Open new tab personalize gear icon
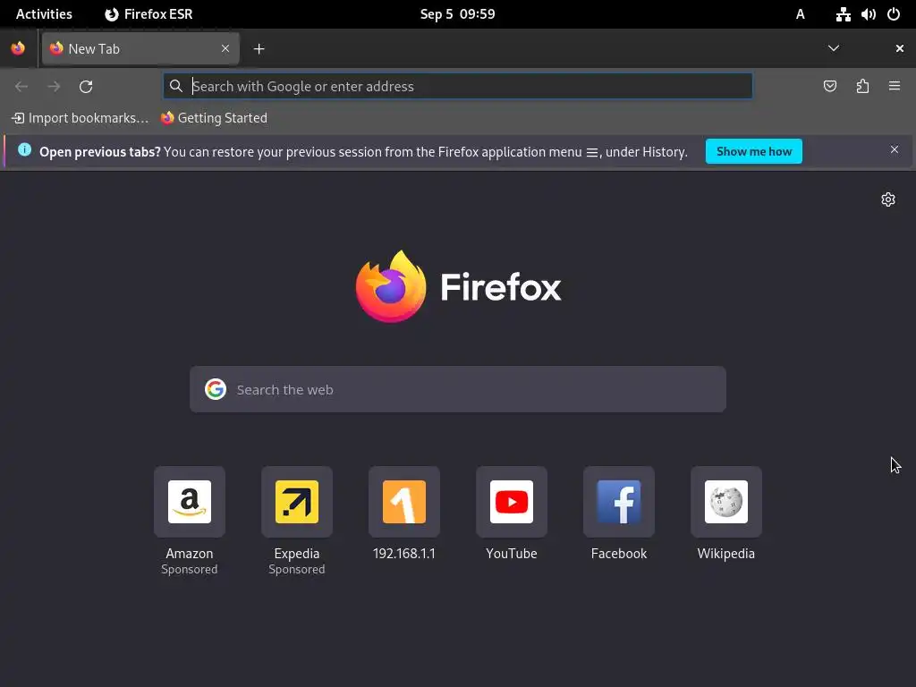Image resolution: width=916 pixels, height=687 pixels. coord(888,199)
